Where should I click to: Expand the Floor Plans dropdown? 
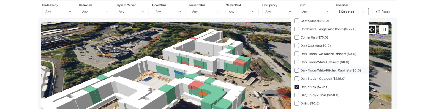[x=168, y=12]
